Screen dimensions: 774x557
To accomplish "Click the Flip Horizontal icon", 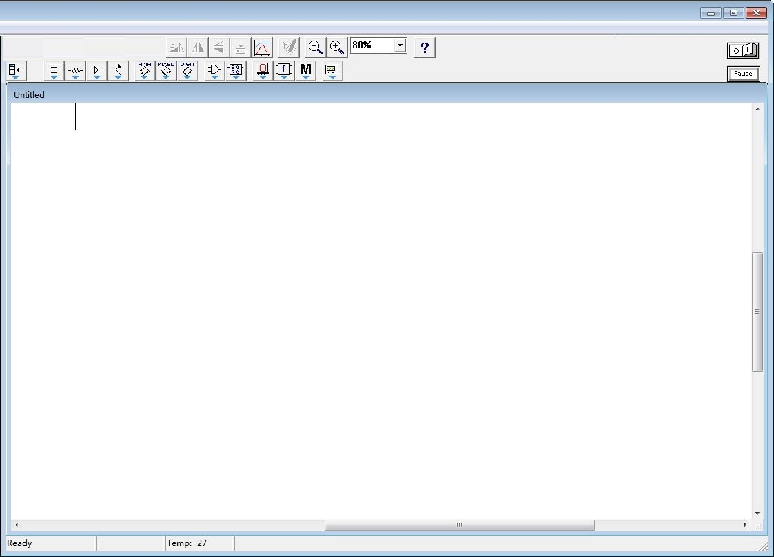I will point(198,48).
